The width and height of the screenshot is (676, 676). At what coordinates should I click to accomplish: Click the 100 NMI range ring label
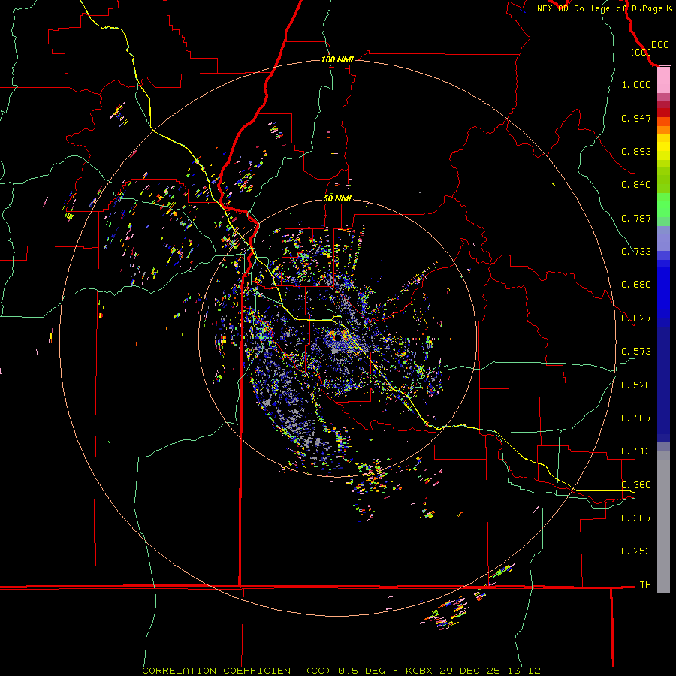(337, 59)
